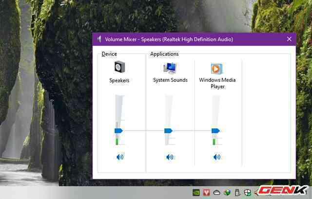Click the Applications group heading
The image size is (312, 199).
[164, 54]
